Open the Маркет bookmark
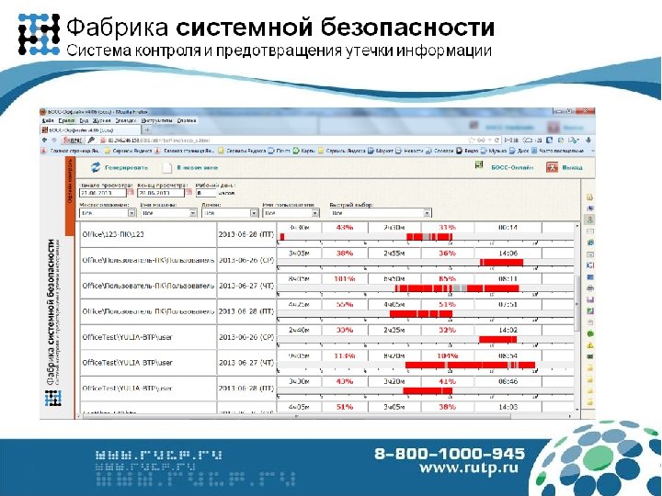662x496 pixels. pos(381,151)
